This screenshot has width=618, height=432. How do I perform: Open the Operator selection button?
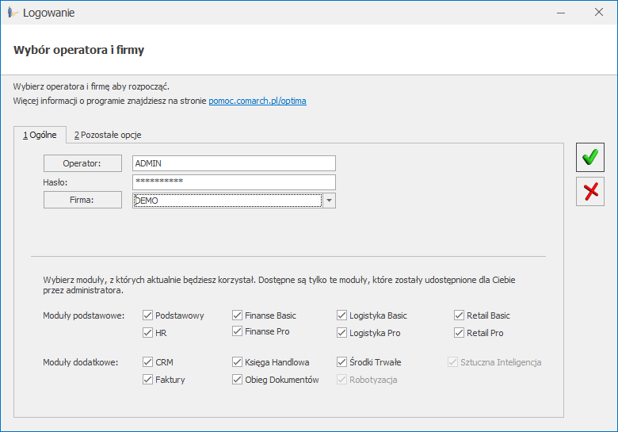click(82, 163)
